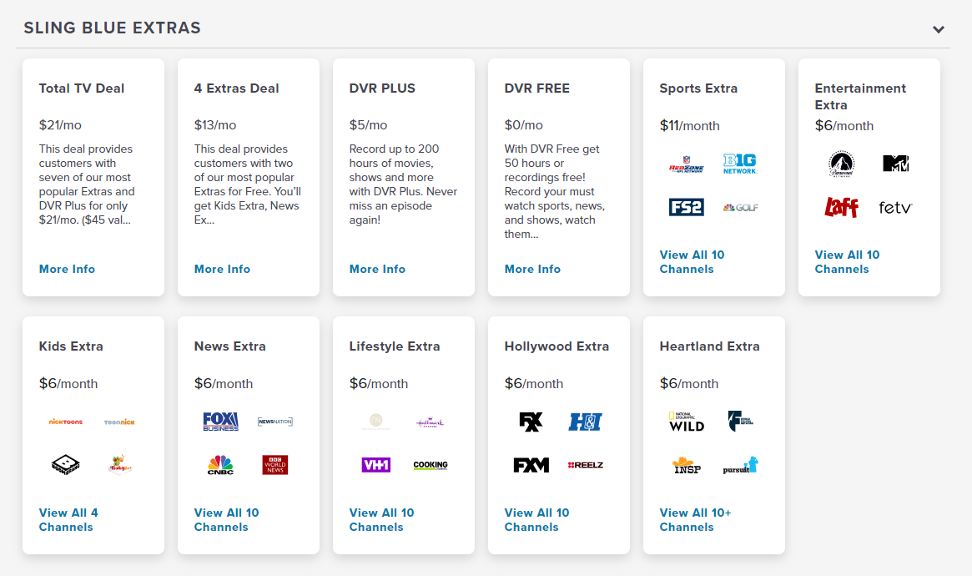Image resolution: width=972 pixels, height=576 pixels.
Task: Click the 'SLING BLUE EXTRAS' section heading
Action: (112, 28)
